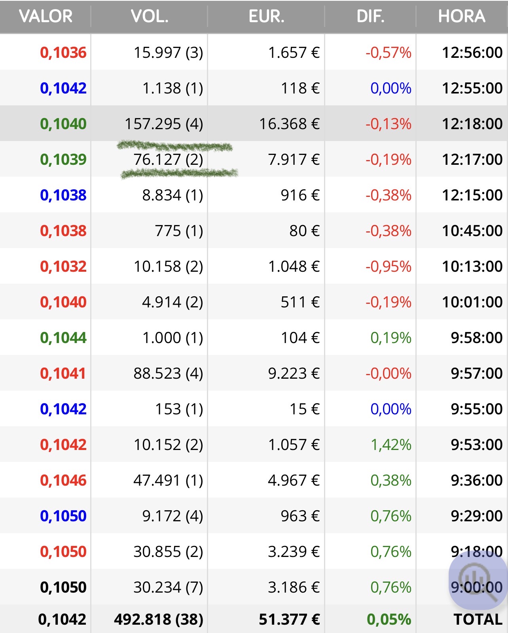This screenshot has height=633, width=508.
Task: Select the total amount 51.377 €
Action: click(289, 619)
